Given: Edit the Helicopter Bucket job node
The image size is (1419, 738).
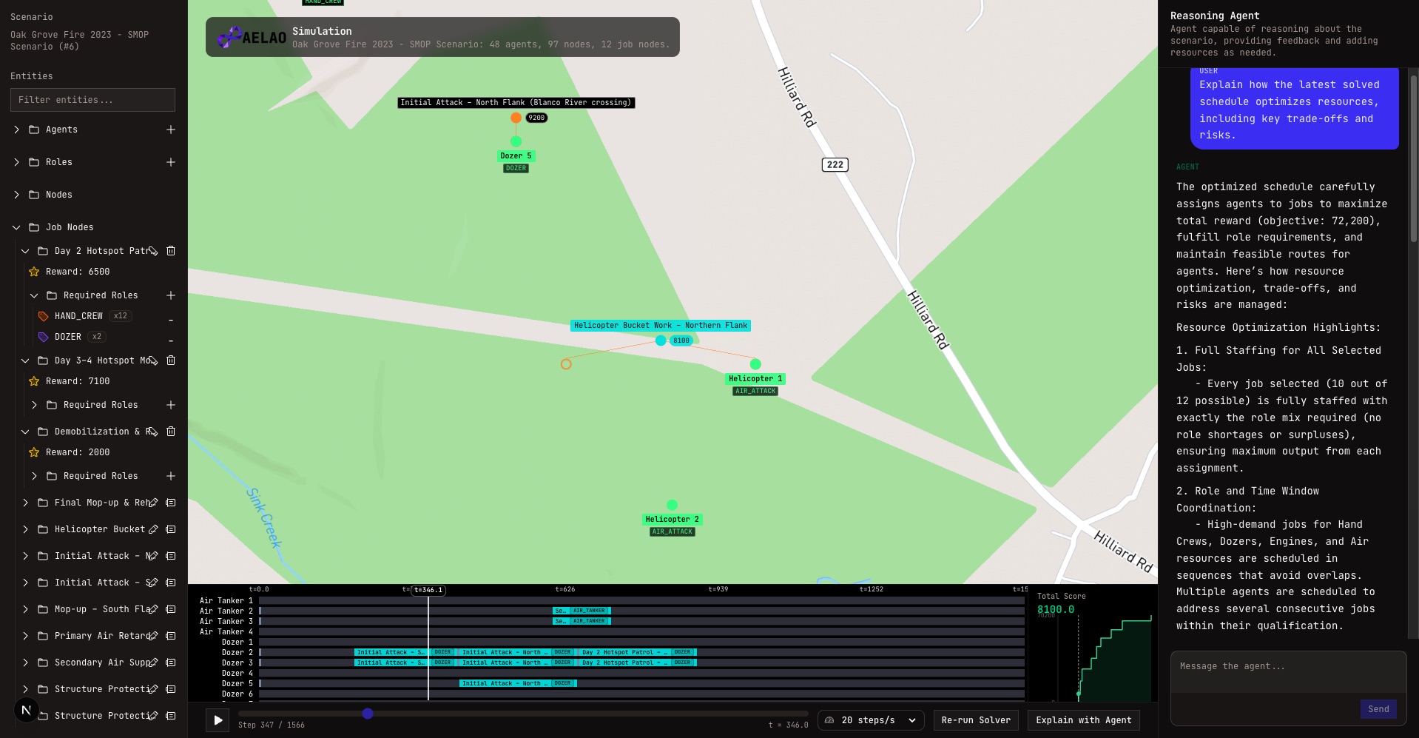Looking at the screenshot, I should coord(153,529).
